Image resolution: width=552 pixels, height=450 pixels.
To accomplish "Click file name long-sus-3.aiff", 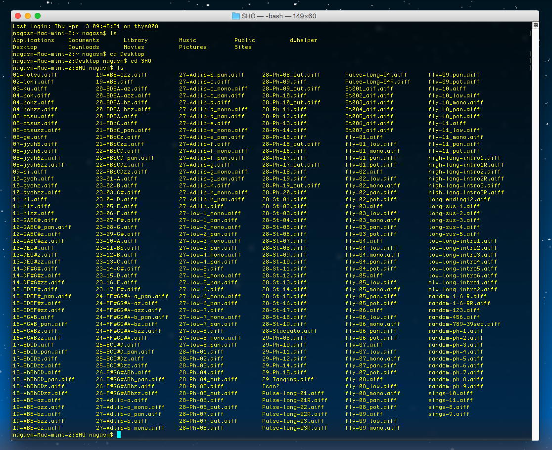I will click(x=454, y=220).
